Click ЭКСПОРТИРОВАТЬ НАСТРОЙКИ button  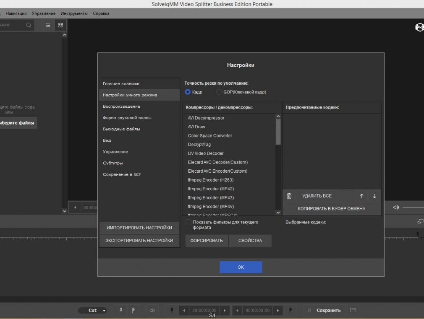[x=139, y=240]
